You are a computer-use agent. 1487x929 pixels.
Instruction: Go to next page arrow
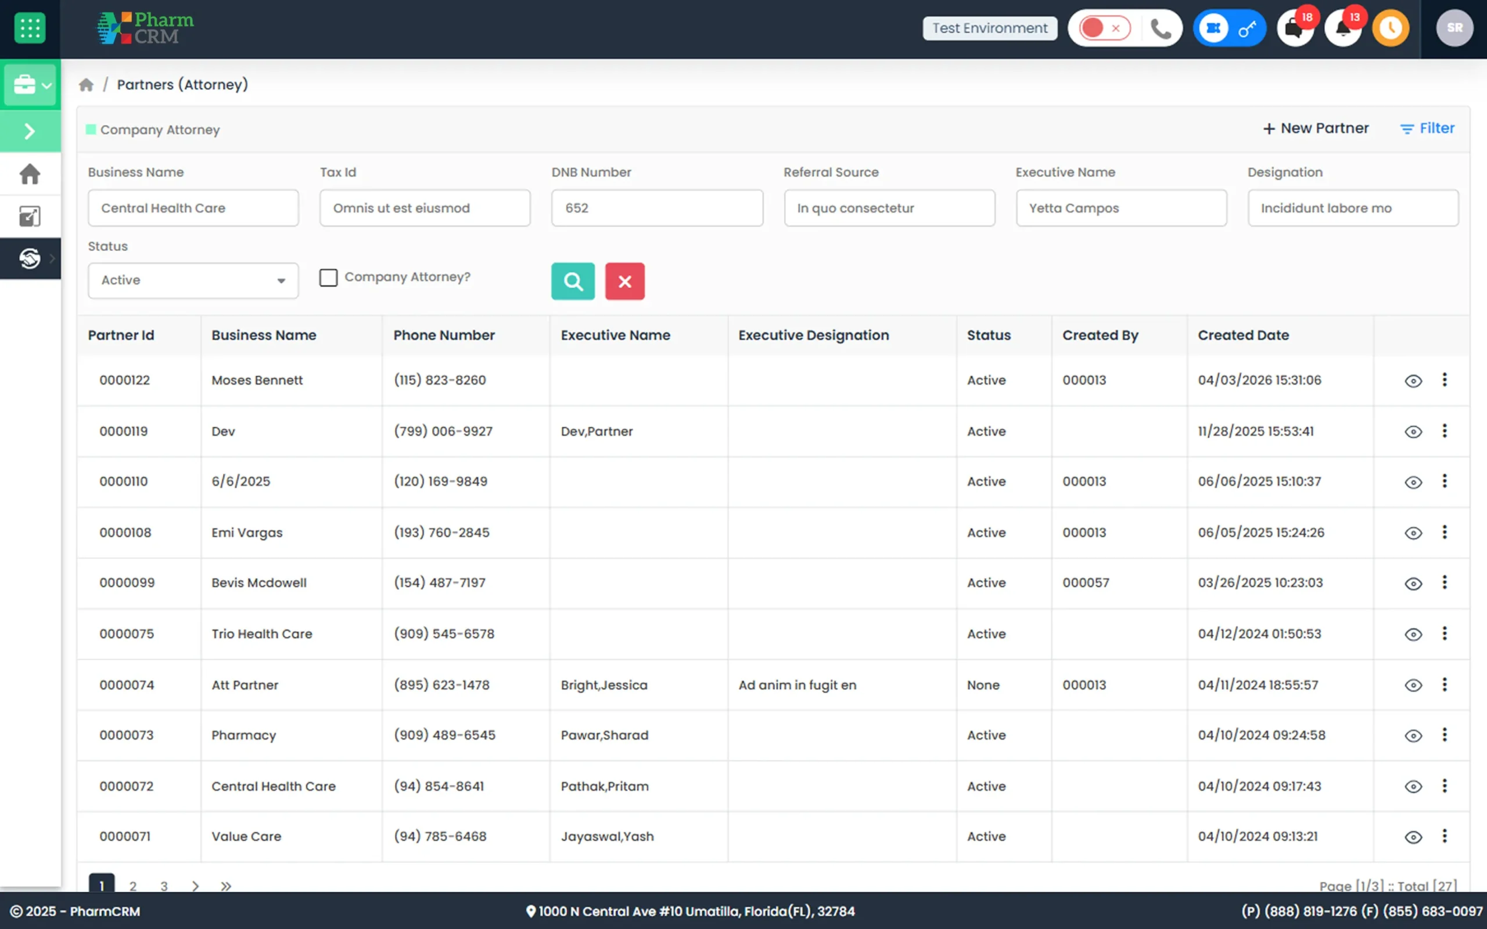[x=195, y=886]
